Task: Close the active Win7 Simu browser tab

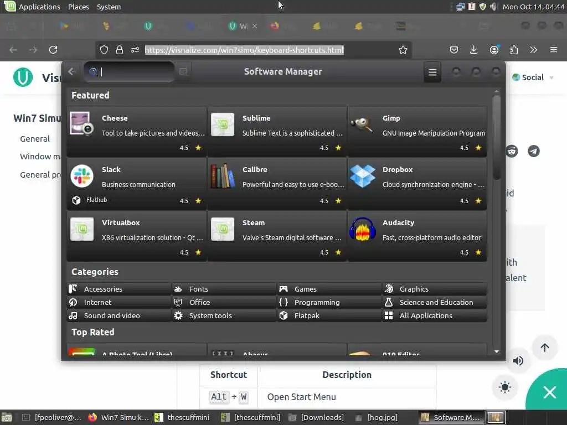Action: pos(255,26)
